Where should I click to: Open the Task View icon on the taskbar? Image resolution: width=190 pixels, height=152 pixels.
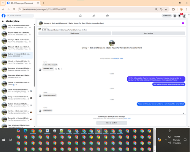11,140
